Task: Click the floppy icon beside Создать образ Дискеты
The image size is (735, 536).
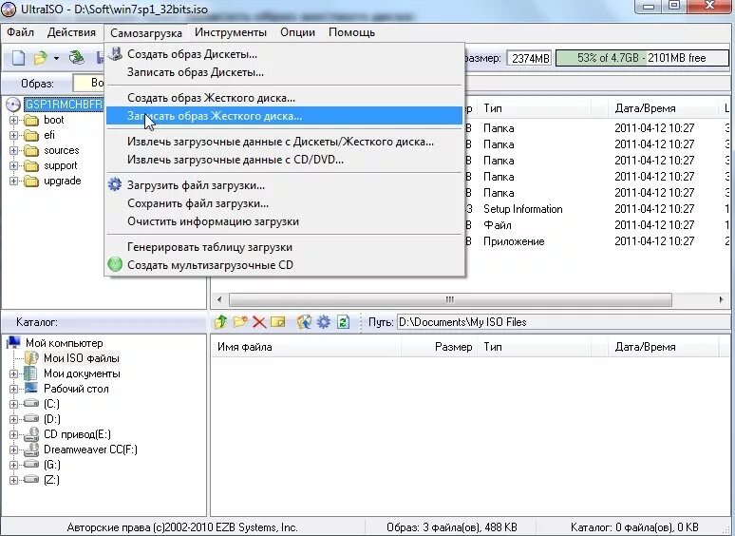Action: (115, 54)
